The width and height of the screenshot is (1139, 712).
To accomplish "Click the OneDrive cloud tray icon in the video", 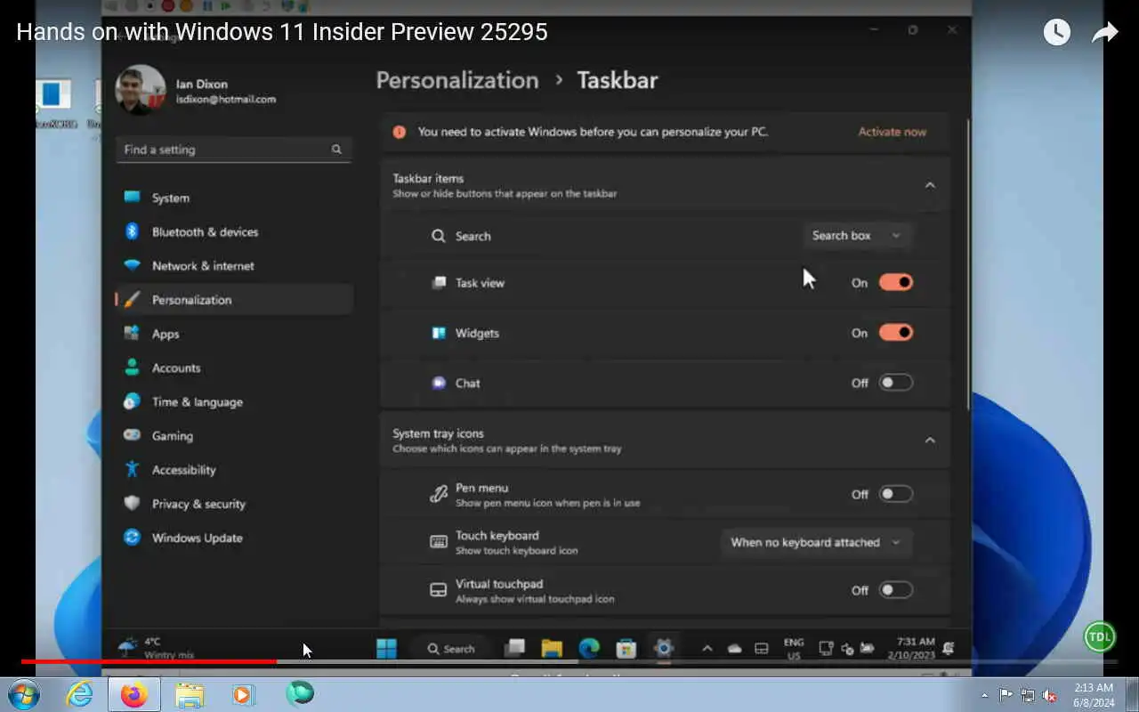I will pyautogui.click(x=735, y=650).
